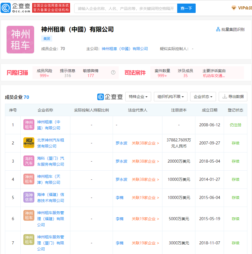Click the 法定代表人 column header

click(137, 110)
